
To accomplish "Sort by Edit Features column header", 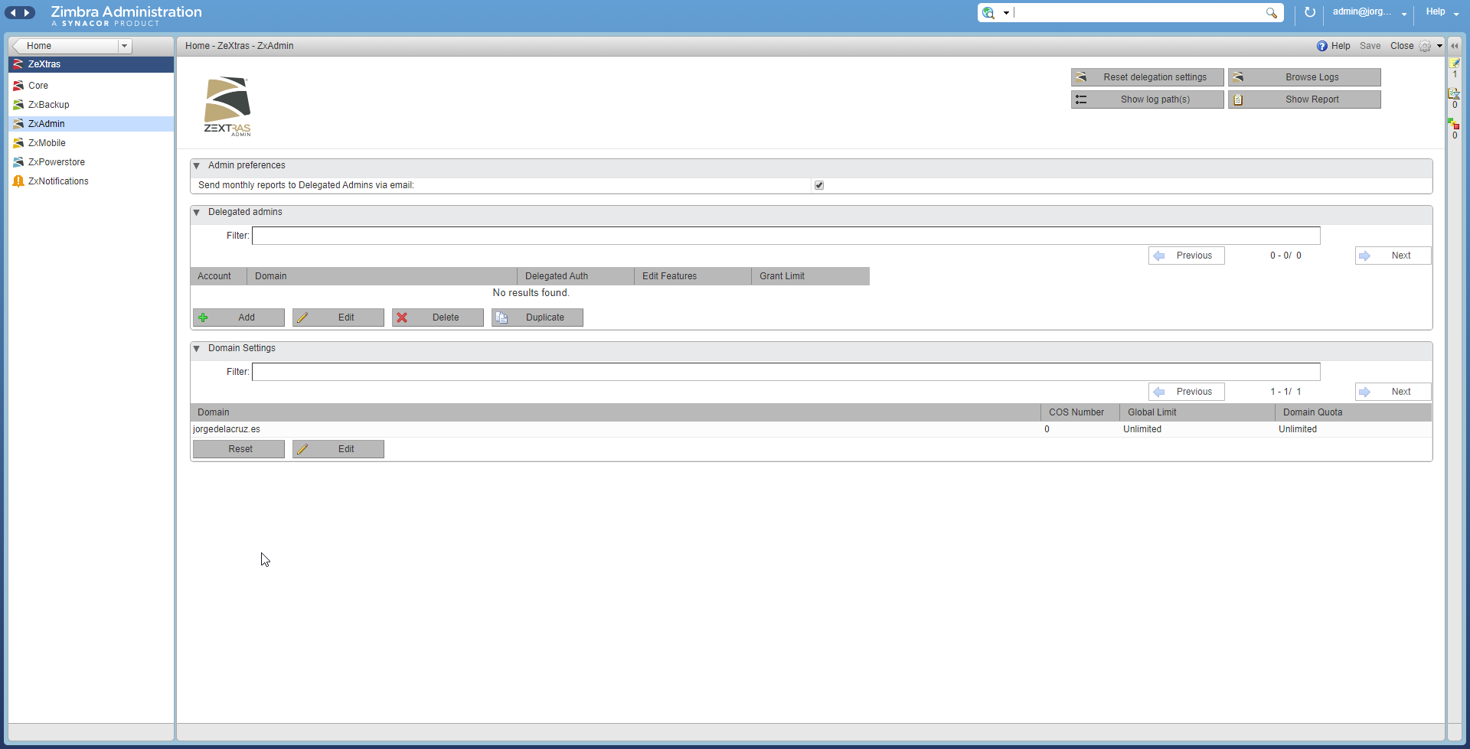I will click(693, 276).
